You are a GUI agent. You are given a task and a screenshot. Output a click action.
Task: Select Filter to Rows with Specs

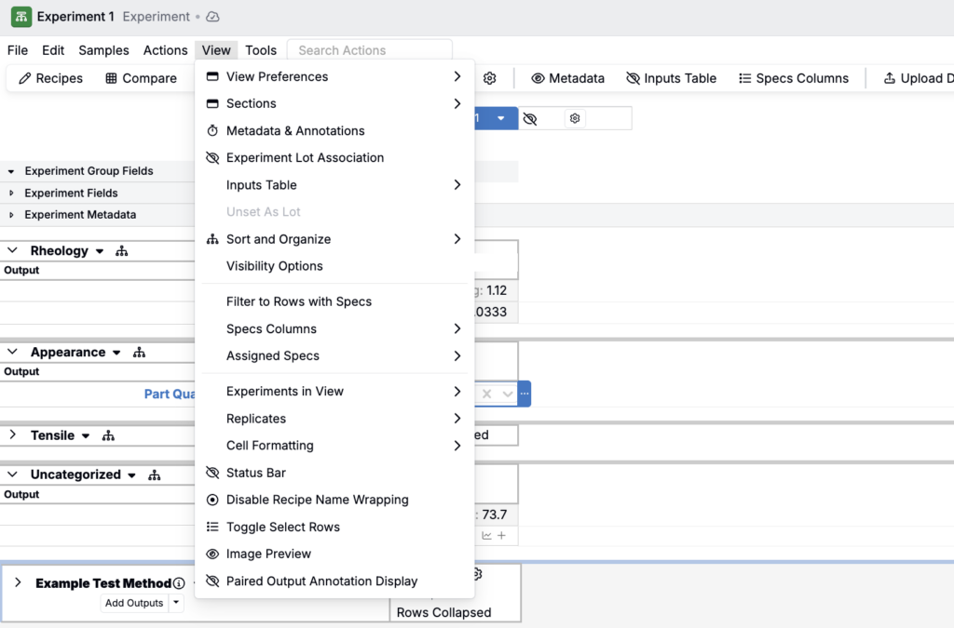[298, 301]
